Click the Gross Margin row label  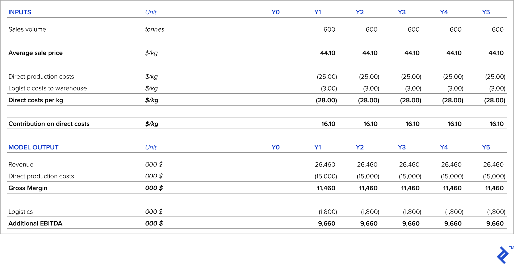[x=28, y=188]
